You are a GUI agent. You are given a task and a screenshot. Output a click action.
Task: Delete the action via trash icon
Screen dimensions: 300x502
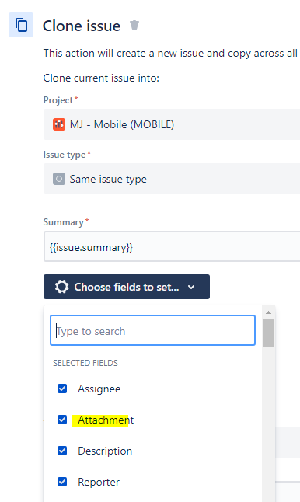pyautogui.click(x=134, y=25)
